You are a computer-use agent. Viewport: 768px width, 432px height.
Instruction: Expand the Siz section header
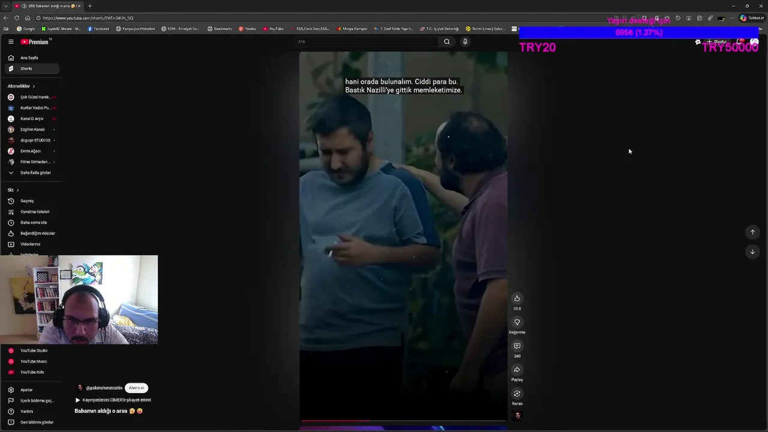click(x=13, y=190)
